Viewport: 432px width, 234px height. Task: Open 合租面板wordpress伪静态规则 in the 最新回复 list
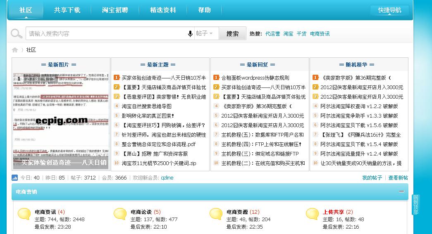click(255, 78)
